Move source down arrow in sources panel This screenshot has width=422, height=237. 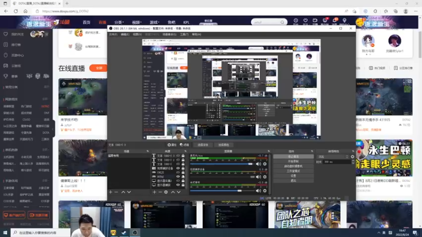[x=179, y=192]
